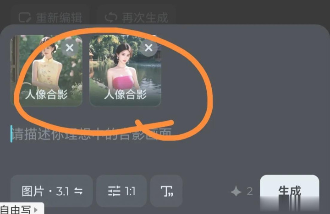
Task: Click 人像合影 label on pink top image
Action: click(x=126, y=94)
